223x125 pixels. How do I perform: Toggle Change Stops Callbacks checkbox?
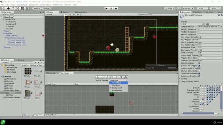point(199,71)
